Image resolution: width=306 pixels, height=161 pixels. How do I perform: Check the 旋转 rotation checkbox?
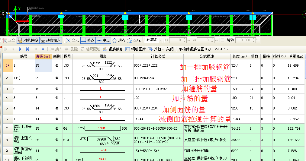tap(222, 40)
